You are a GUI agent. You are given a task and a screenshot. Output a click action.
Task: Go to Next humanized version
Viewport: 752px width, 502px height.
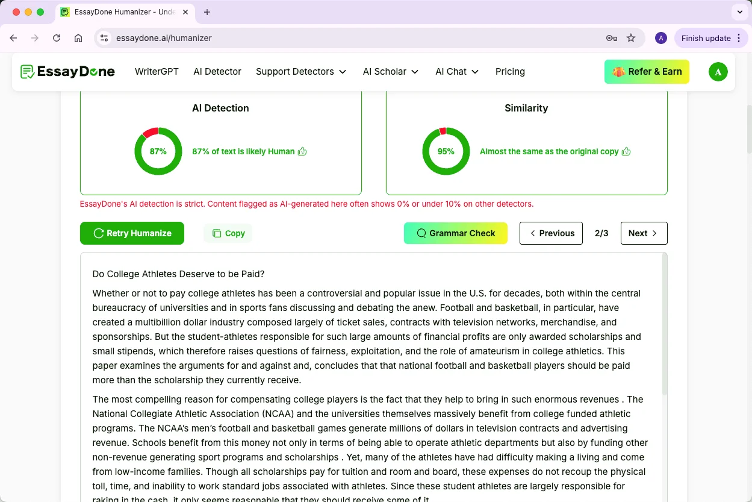[x=644, y=233]
